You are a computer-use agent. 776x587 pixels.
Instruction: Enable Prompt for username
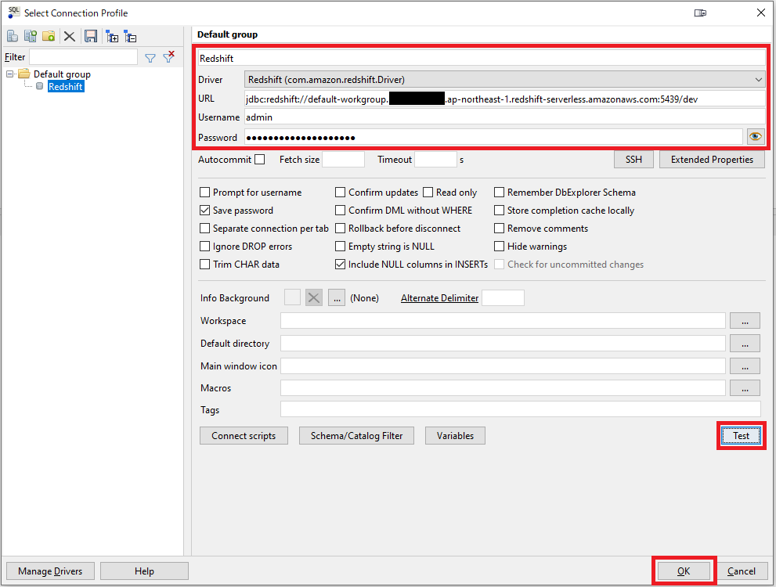pos(204,192)
